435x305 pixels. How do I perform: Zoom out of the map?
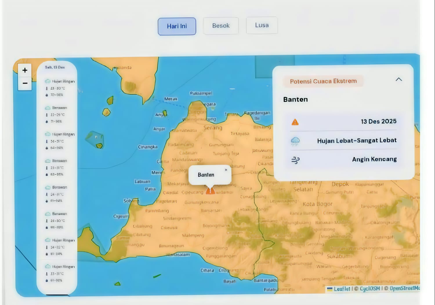coord(25,83)
